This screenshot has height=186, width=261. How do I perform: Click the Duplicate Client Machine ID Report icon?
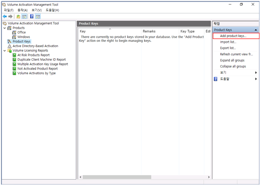[x=15, y=60]
